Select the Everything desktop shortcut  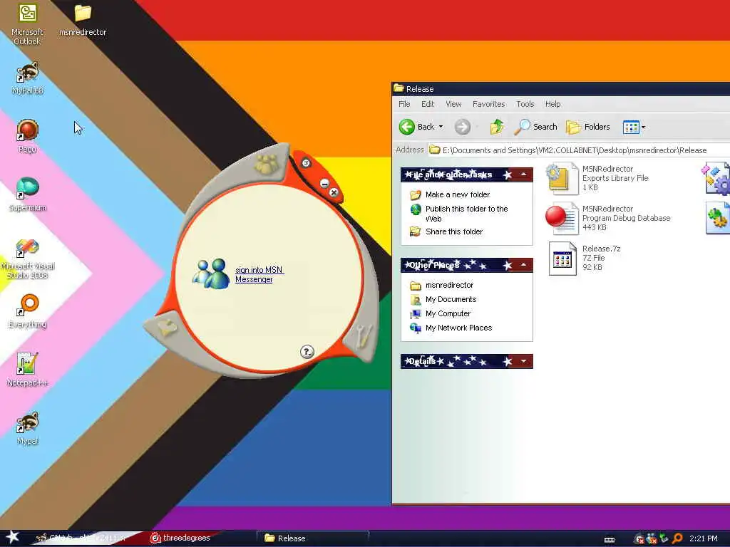[28, 312]
